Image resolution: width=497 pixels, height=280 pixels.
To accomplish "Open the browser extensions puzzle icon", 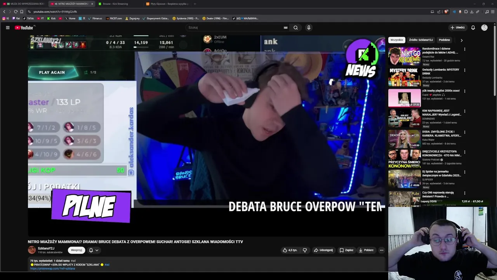I will [466, 12].
